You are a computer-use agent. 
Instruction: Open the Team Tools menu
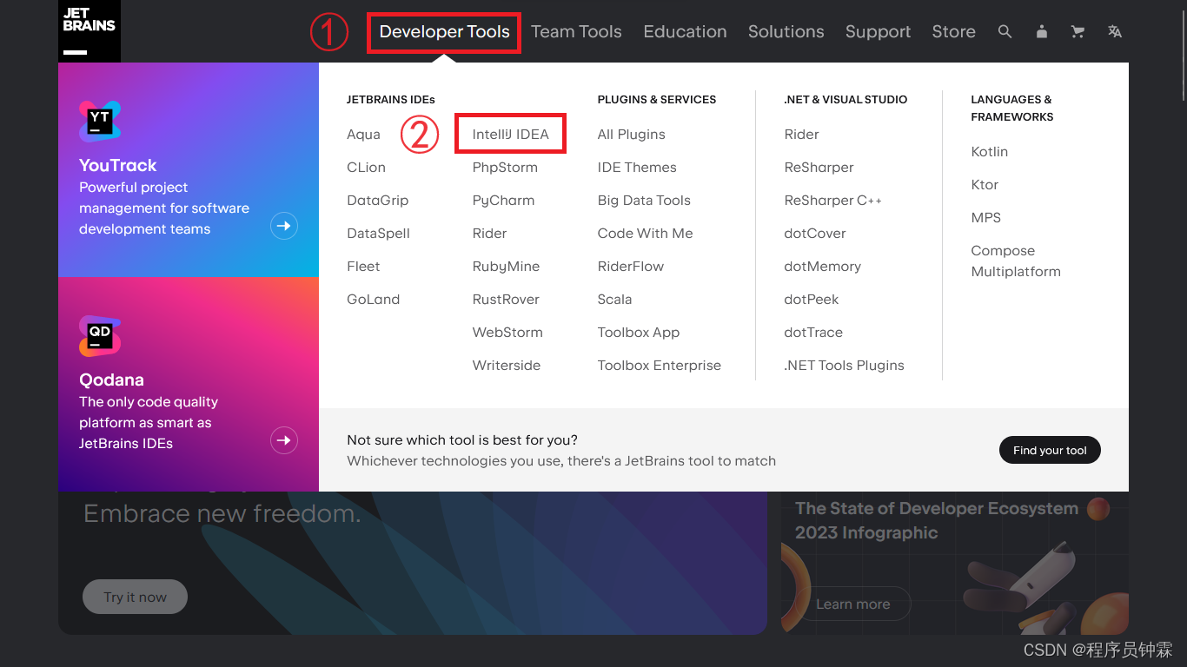[576, 32]
